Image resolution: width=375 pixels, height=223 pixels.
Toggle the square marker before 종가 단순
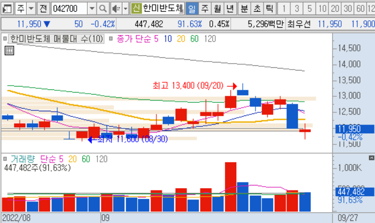click(x=111, y=39)
